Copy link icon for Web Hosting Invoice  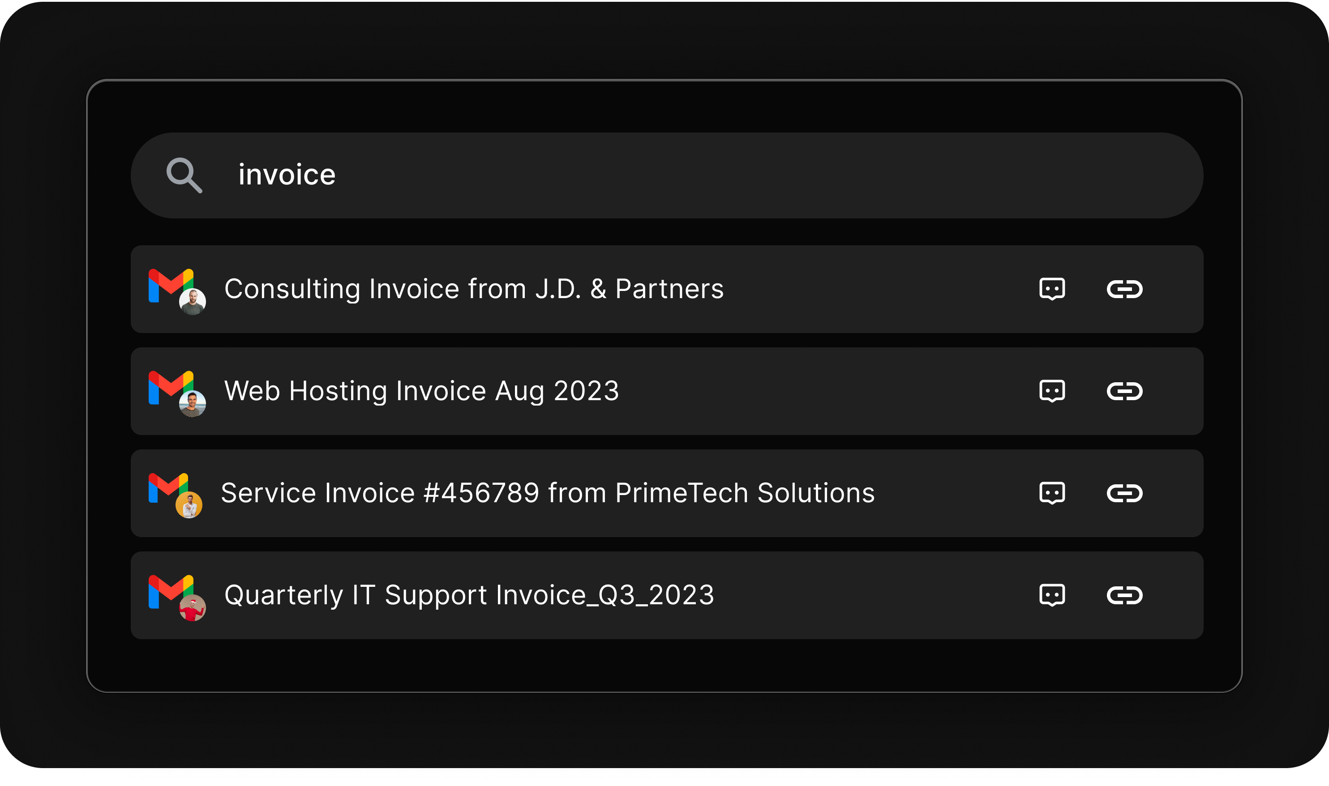1124,391
